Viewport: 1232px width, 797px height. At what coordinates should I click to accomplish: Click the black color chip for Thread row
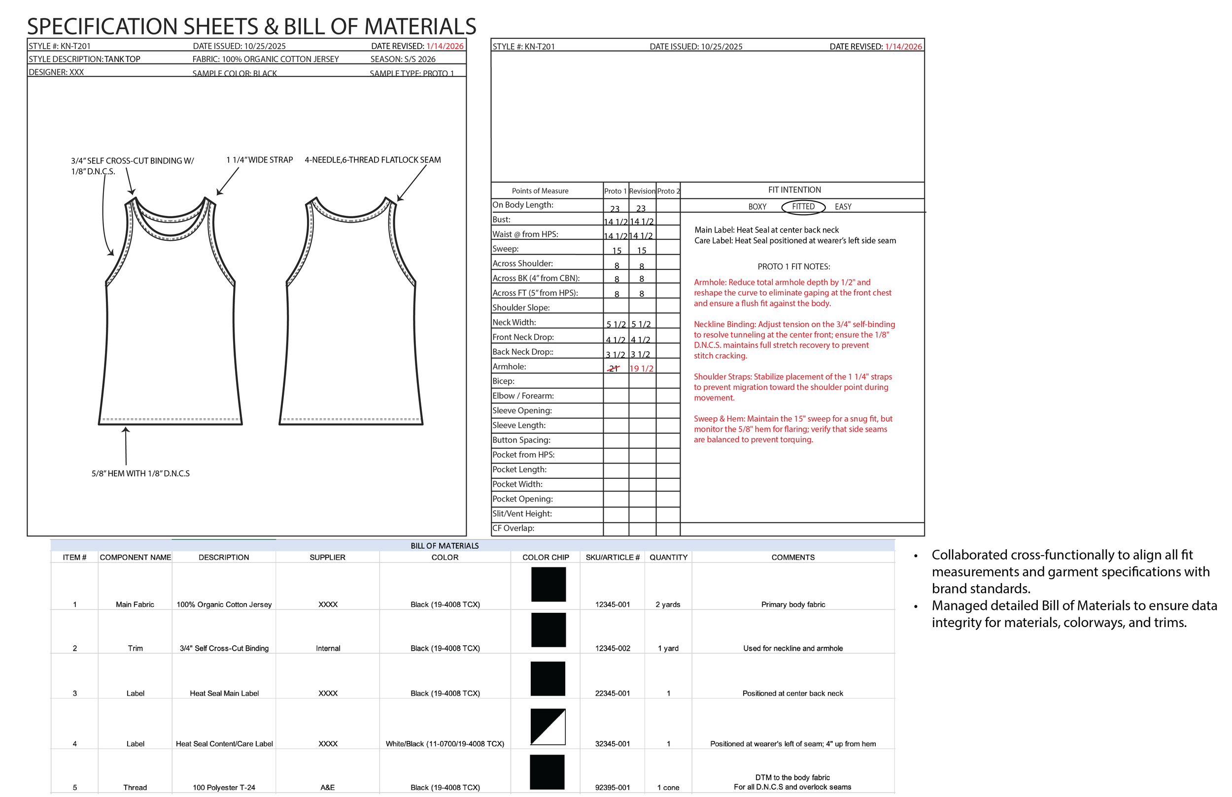[x=547, y=772]
